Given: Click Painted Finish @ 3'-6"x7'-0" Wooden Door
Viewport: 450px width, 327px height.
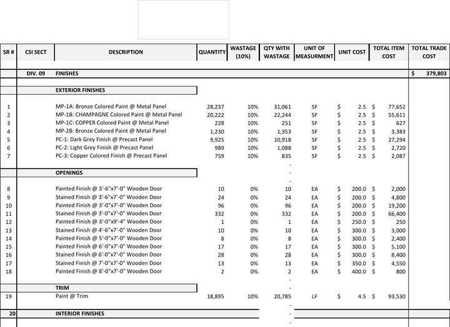Looking at the screenshot, I should click(109, 188).
